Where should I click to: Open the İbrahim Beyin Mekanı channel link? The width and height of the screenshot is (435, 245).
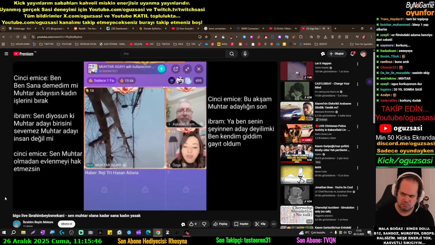pyautogui.click(x=38, y=222)
